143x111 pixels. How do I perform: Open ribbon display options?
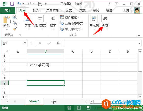tap(117, 4)
